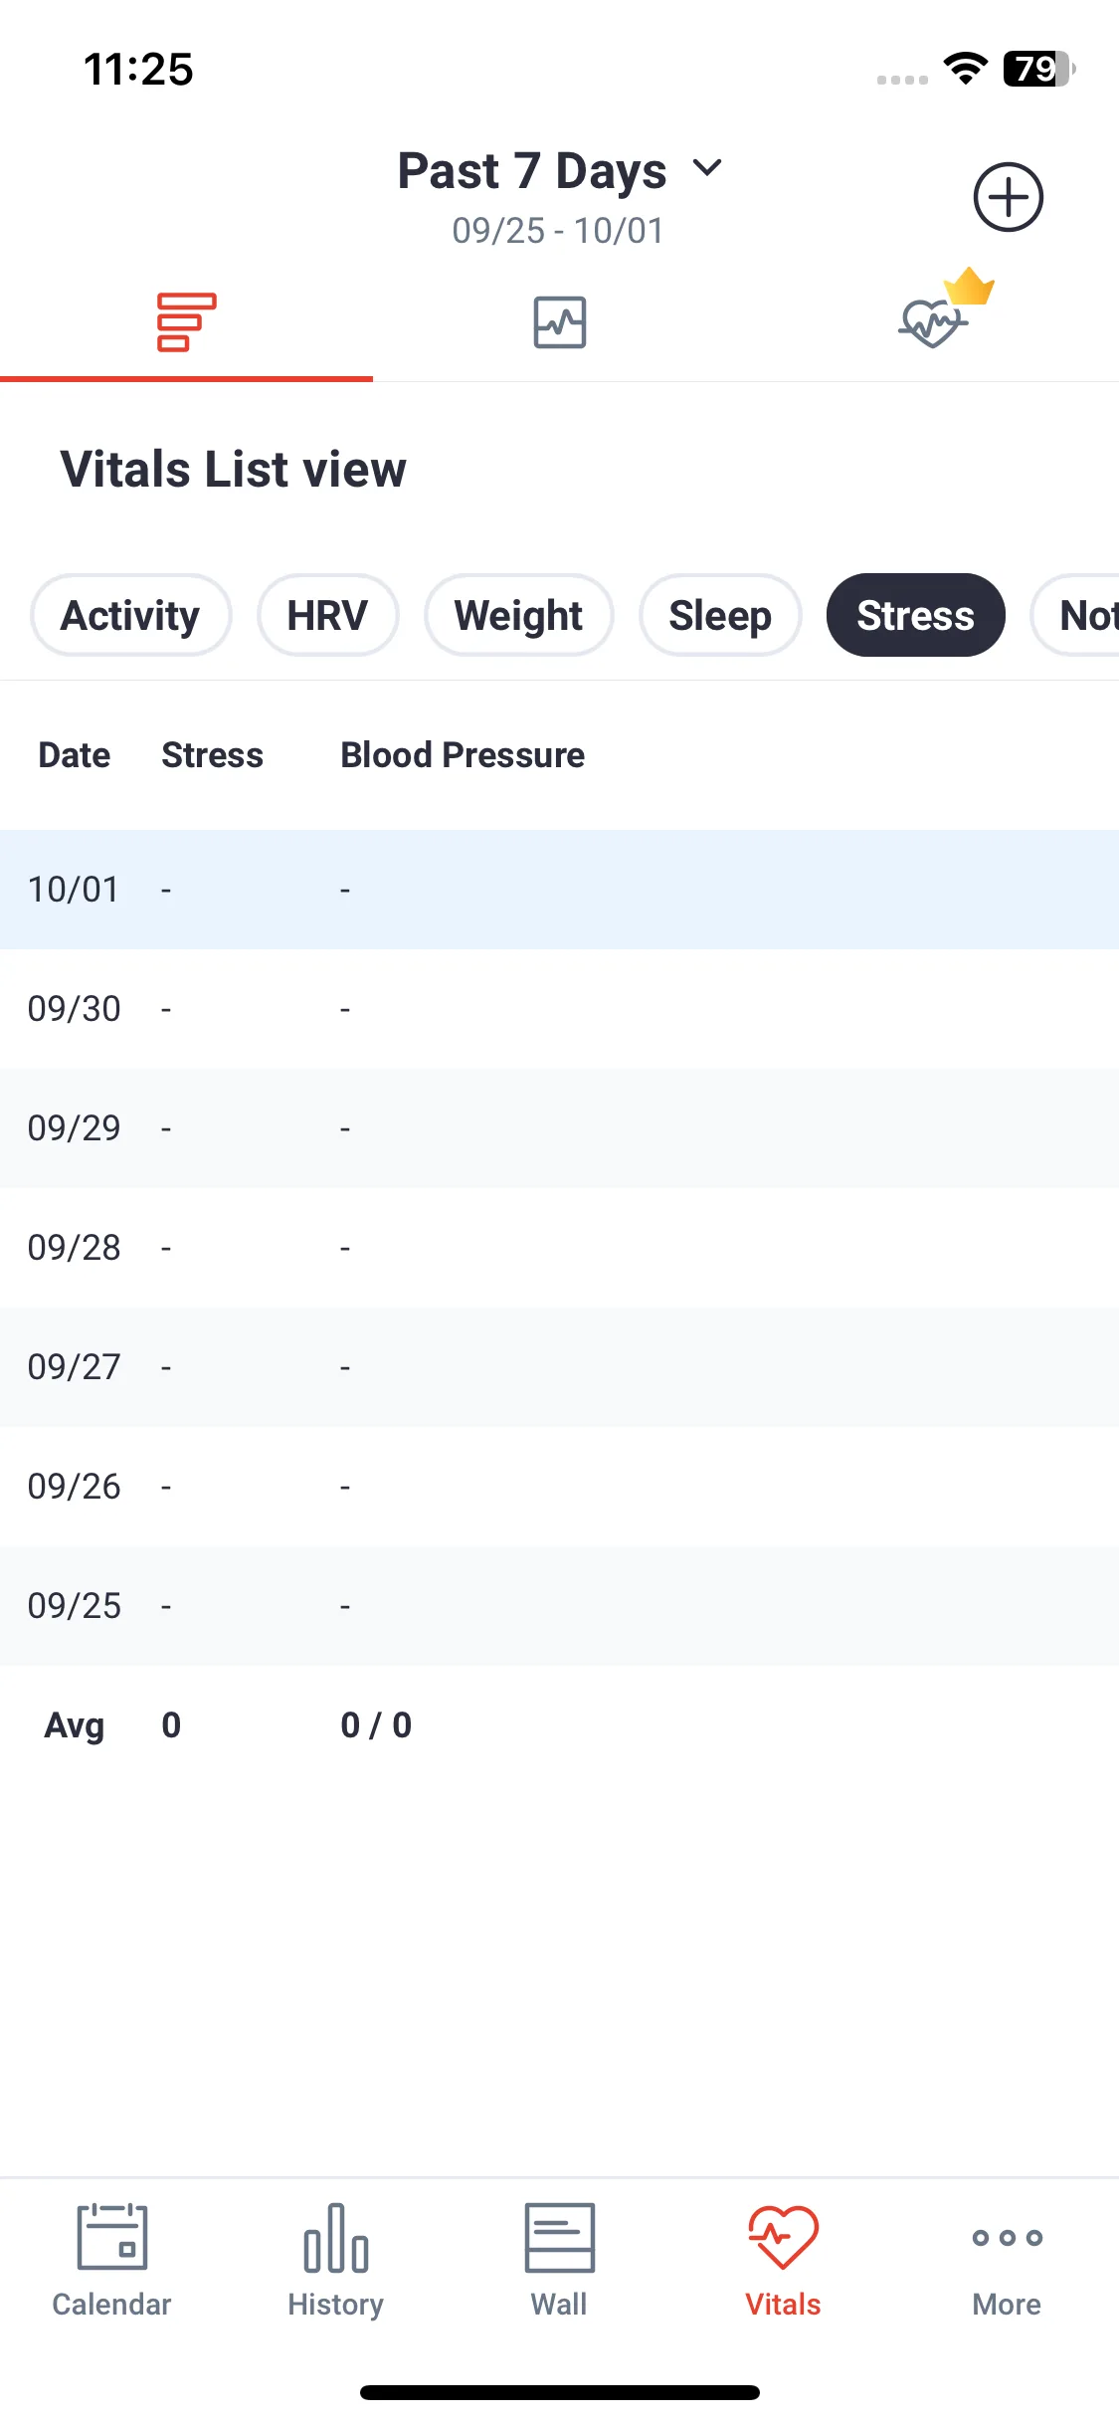This screenshot has height=2424, width=1119.
Task: Go to the Wall feed icon
Action: pos(559,2237)
